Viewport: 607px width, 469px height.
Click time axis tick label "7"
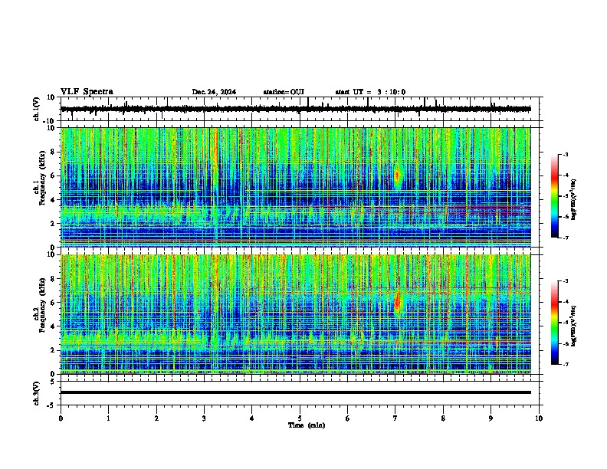[395, 418]
